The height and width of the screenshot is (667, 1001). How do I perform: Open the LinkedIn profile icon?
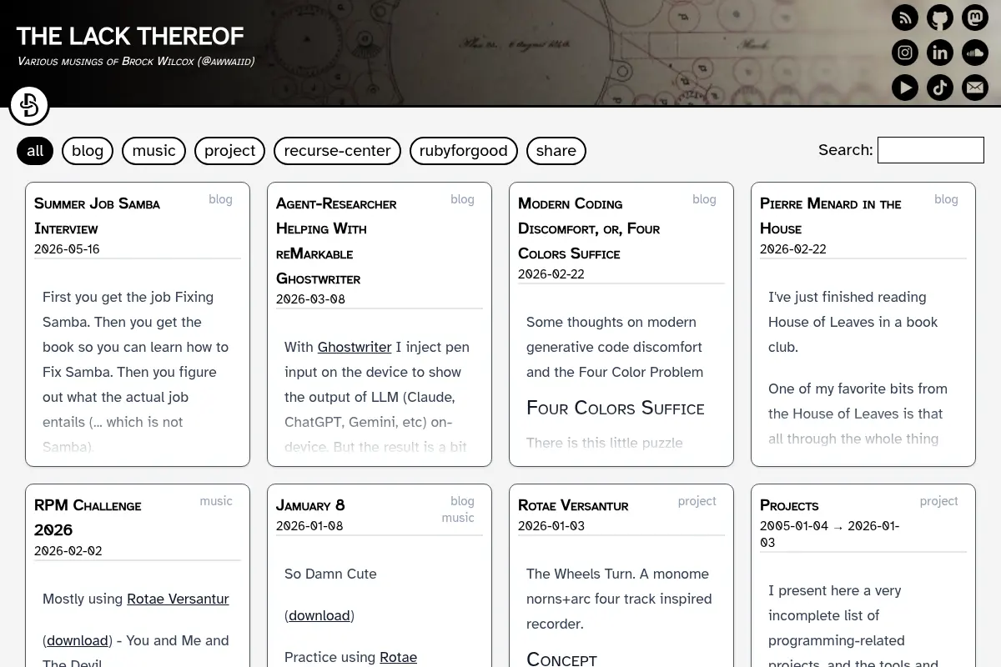[x=940, y=53]
